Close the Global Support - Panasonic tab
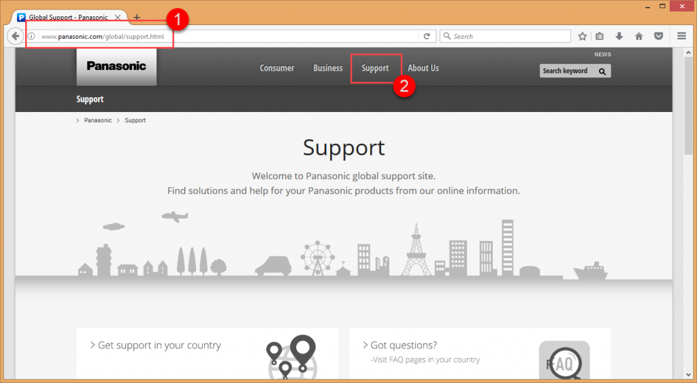697x383 pixels. (x=118, y=17)
